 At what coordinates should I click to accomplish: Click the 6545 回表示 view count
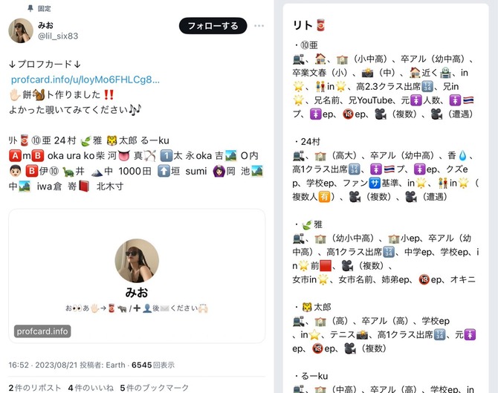click(x=153, y=365)
